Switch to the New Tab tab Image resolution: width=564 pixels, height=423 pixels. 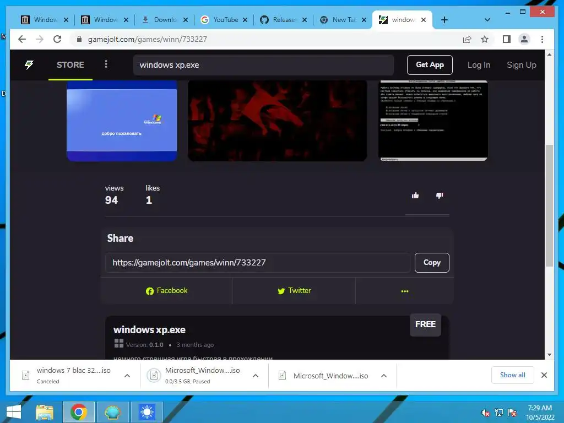pyautogui.click(x=343, y=20)
